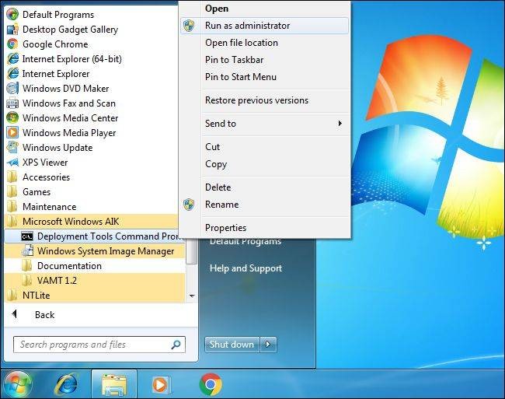The image size is (505, 399).
Task: Select Cut from the context menu
Action: tap(265, 147)
